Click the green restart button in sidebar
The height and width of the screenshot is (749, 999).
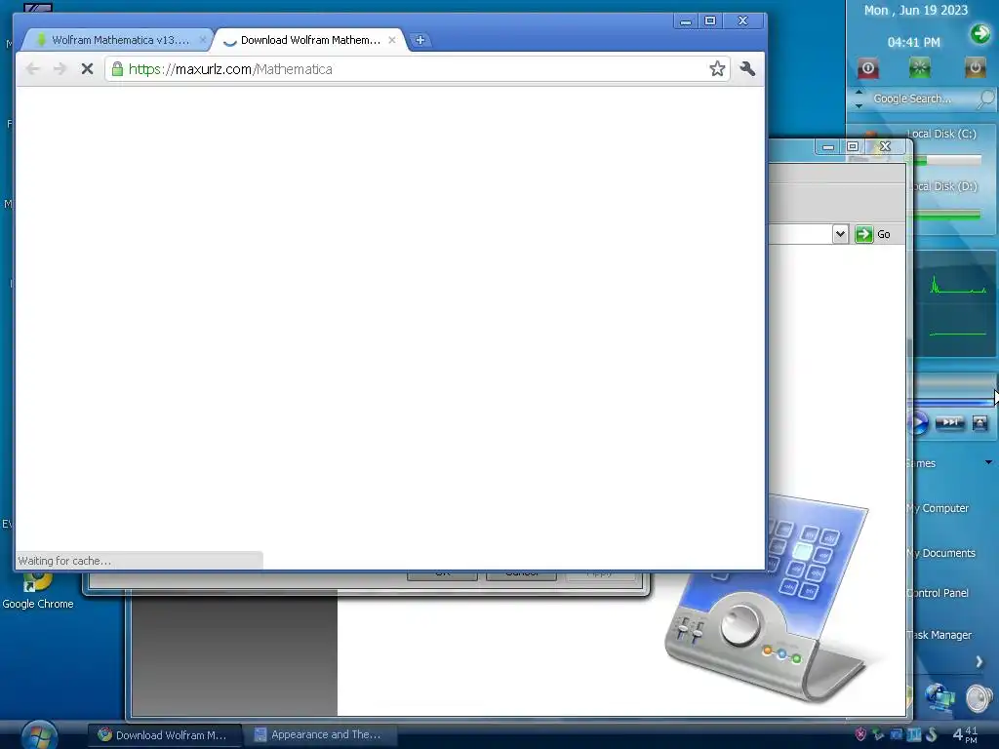coord(919,67)
